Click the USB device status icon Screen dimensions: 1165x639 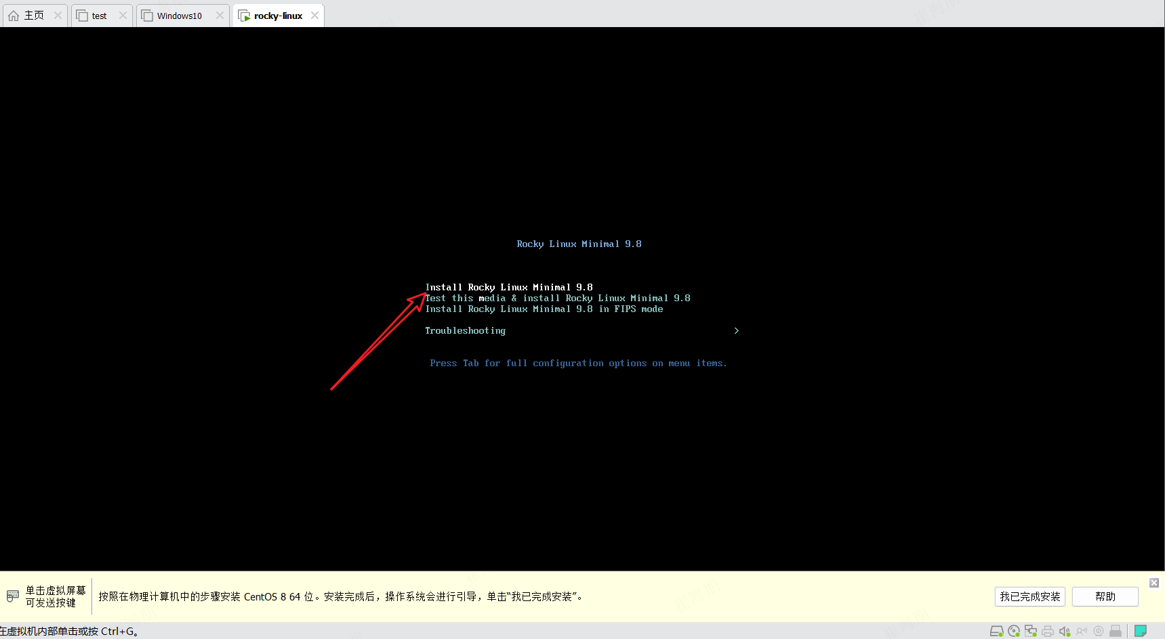[x=1116, y=631]
